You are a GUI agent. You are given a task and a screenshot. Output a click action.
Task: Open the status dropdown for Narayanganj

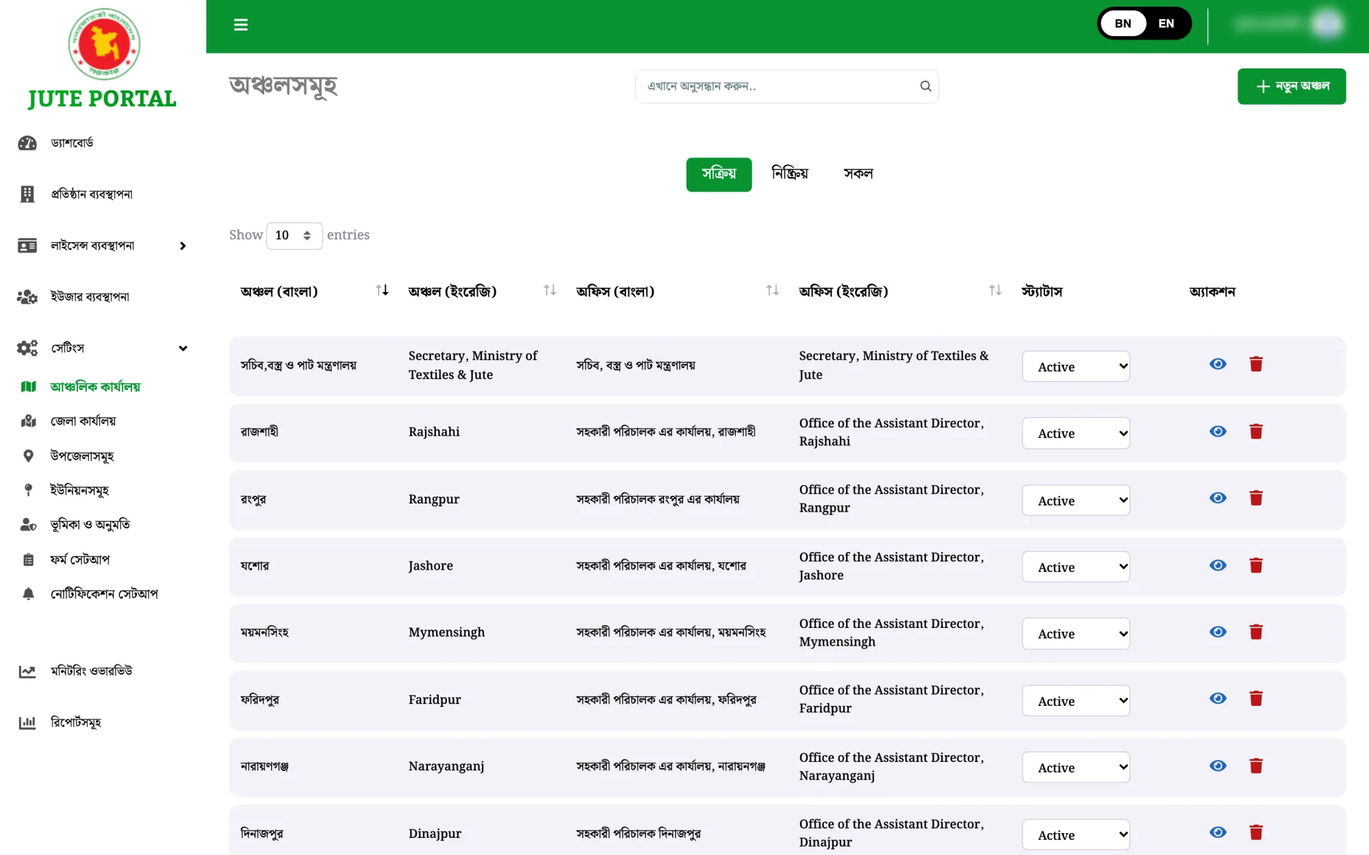pyautogui.click(x=1076, y=767)
